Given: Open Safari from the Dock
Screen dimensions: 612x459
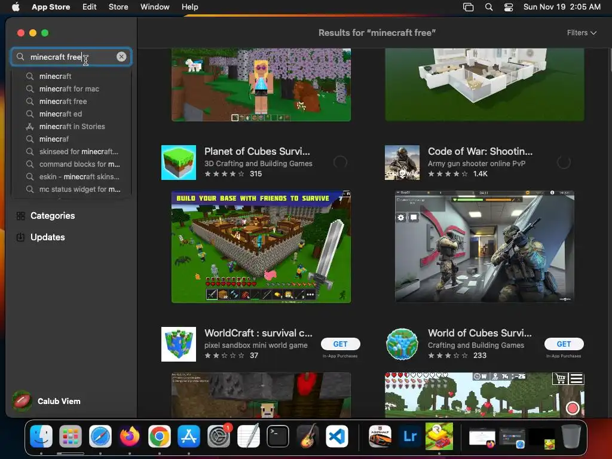Looking at the screenshot, I should pos(100,436).
